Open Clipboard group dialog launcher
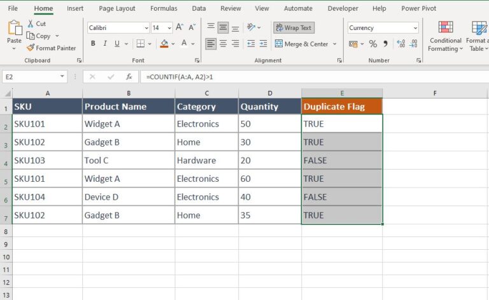Image resolution: width=489 pixels, height=300 pixels. pos(79,60)
